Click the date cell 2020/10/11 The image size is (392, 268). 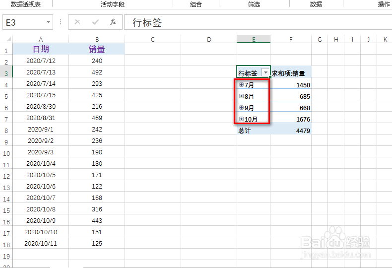point(41,243)
